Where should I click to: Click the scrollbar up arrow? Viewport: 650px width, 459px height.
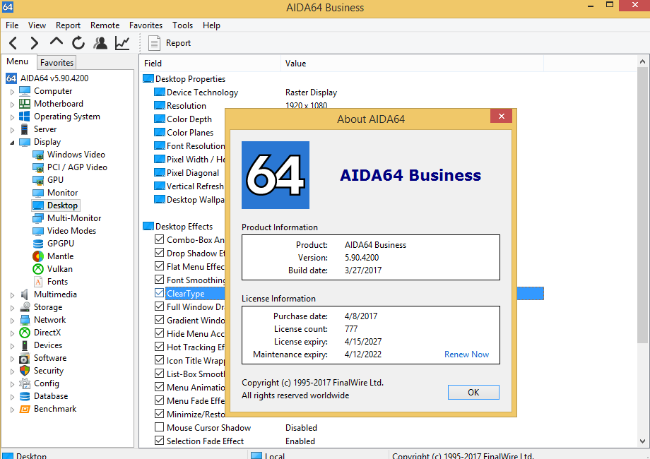tap(642, 61)
